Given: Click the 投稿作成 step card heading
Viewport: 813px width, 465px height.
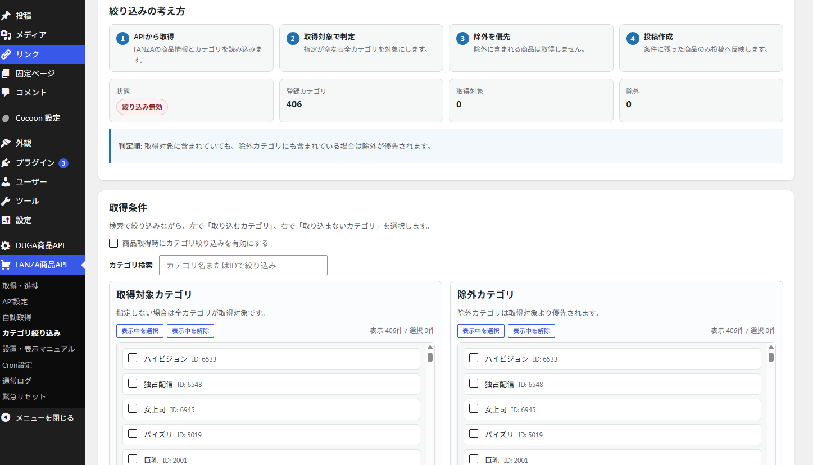Looking at the screenshot, I should tap(658, 37).
